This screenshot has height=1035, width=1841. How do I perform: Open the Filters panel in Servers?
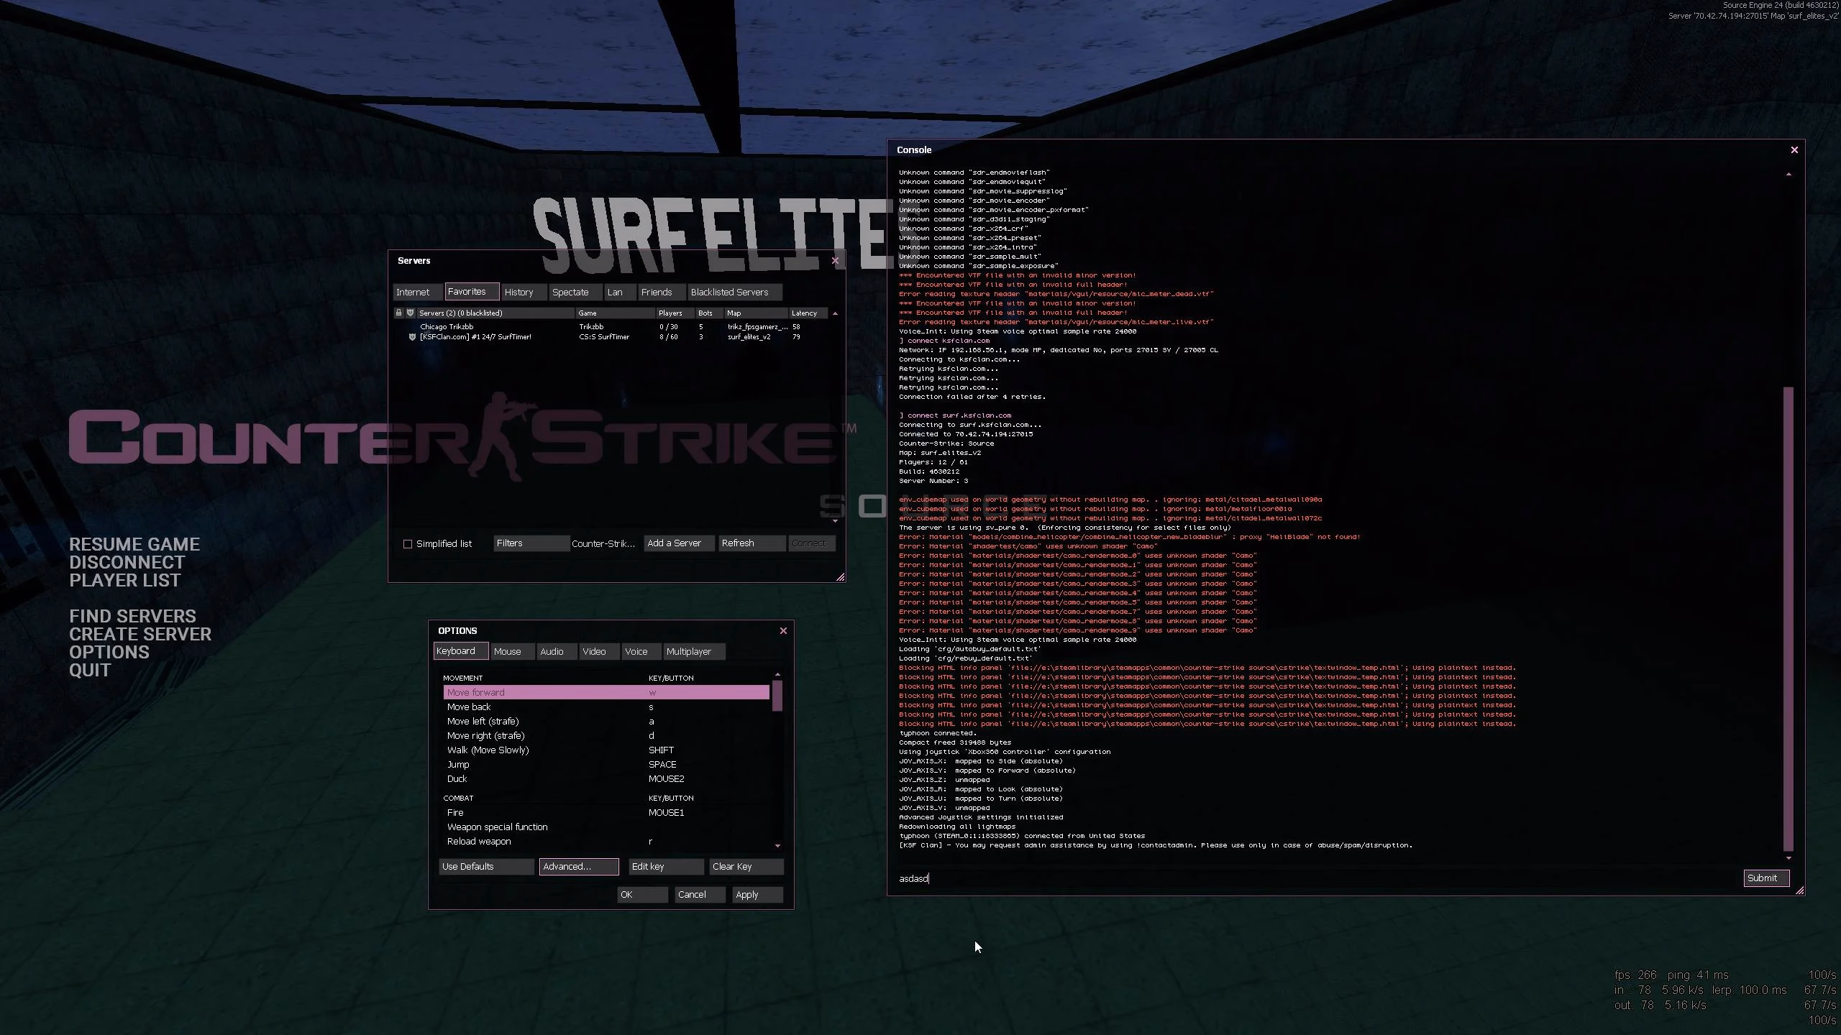click(531, 543)
